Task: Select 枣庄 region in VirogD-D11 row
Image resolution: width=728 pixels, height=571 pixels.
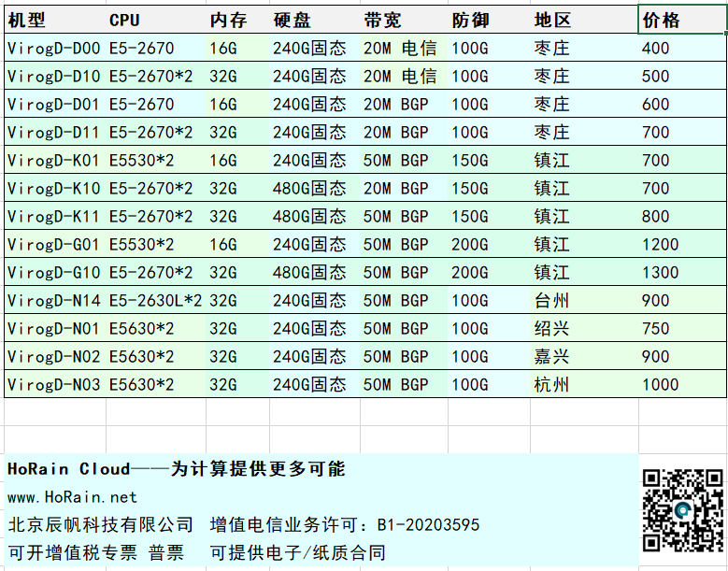Action: [584, 132]
